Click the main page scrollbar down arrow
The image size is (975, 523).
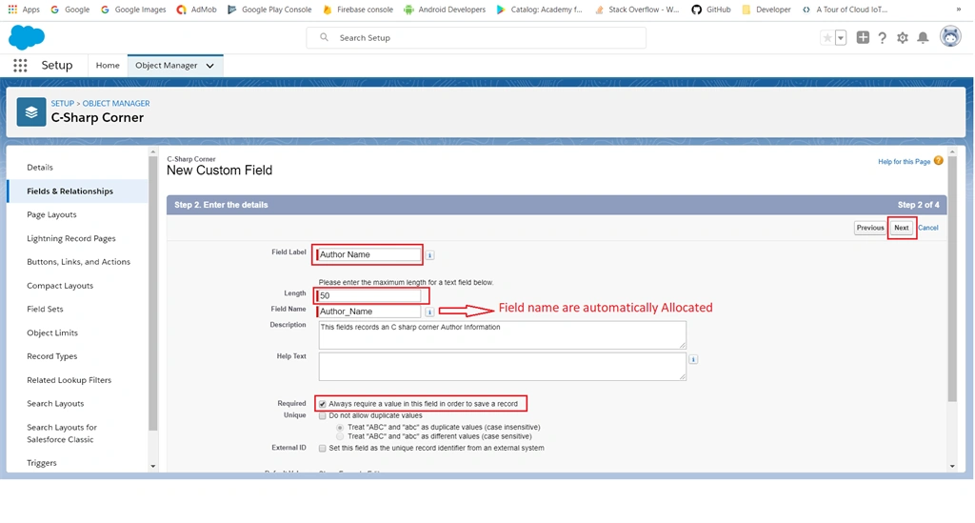[x=952, y=467]
